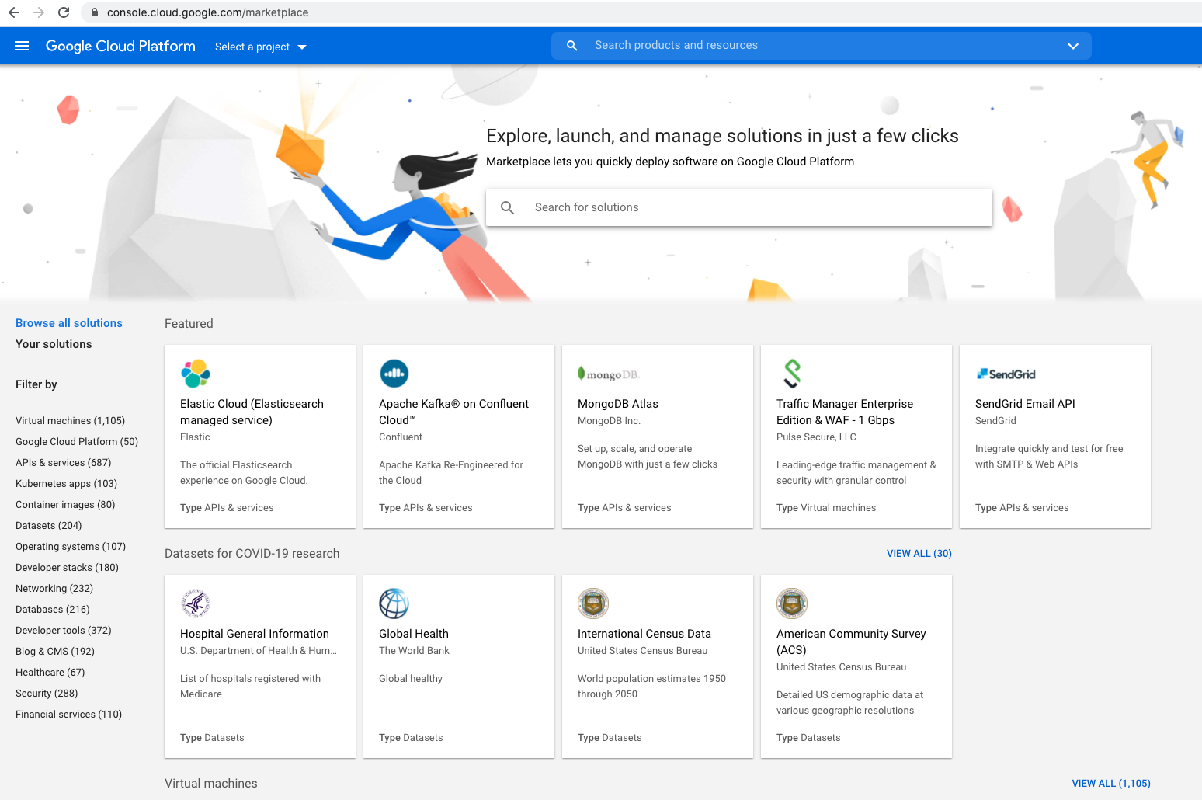Click the 'MongoDB Inc.' vendor text
The image size is (1202, 800).
coord(609,421)
